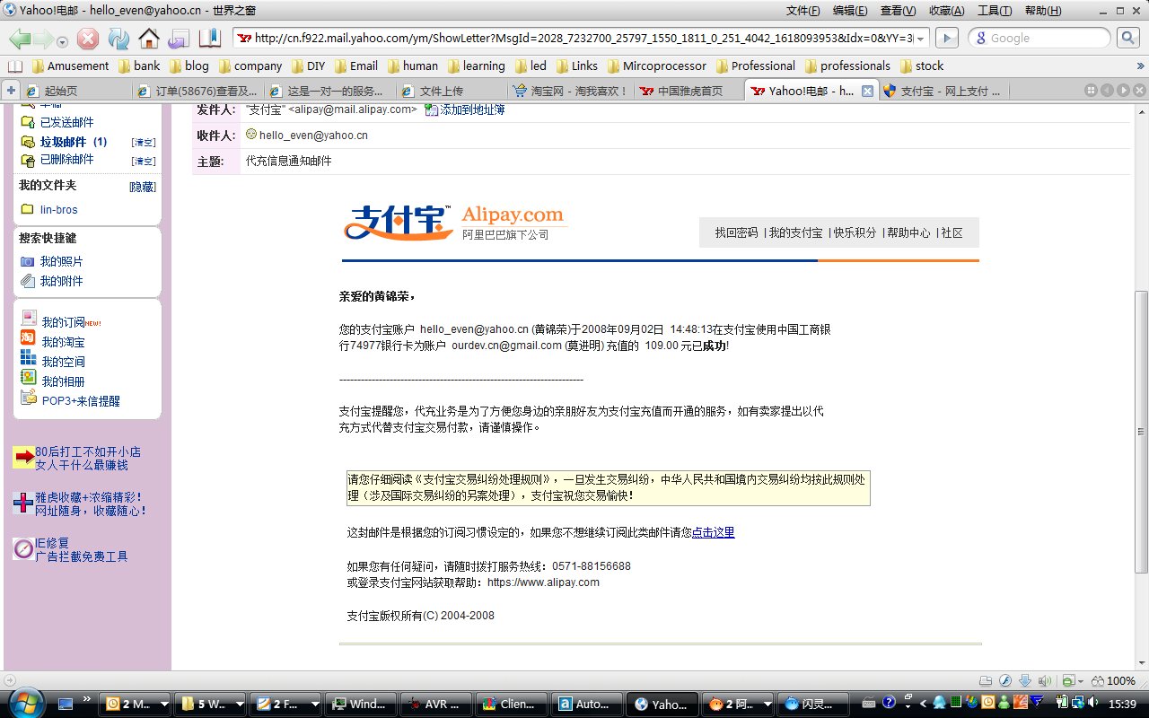Click the Go arrow button beside address bar

[946, 38]
